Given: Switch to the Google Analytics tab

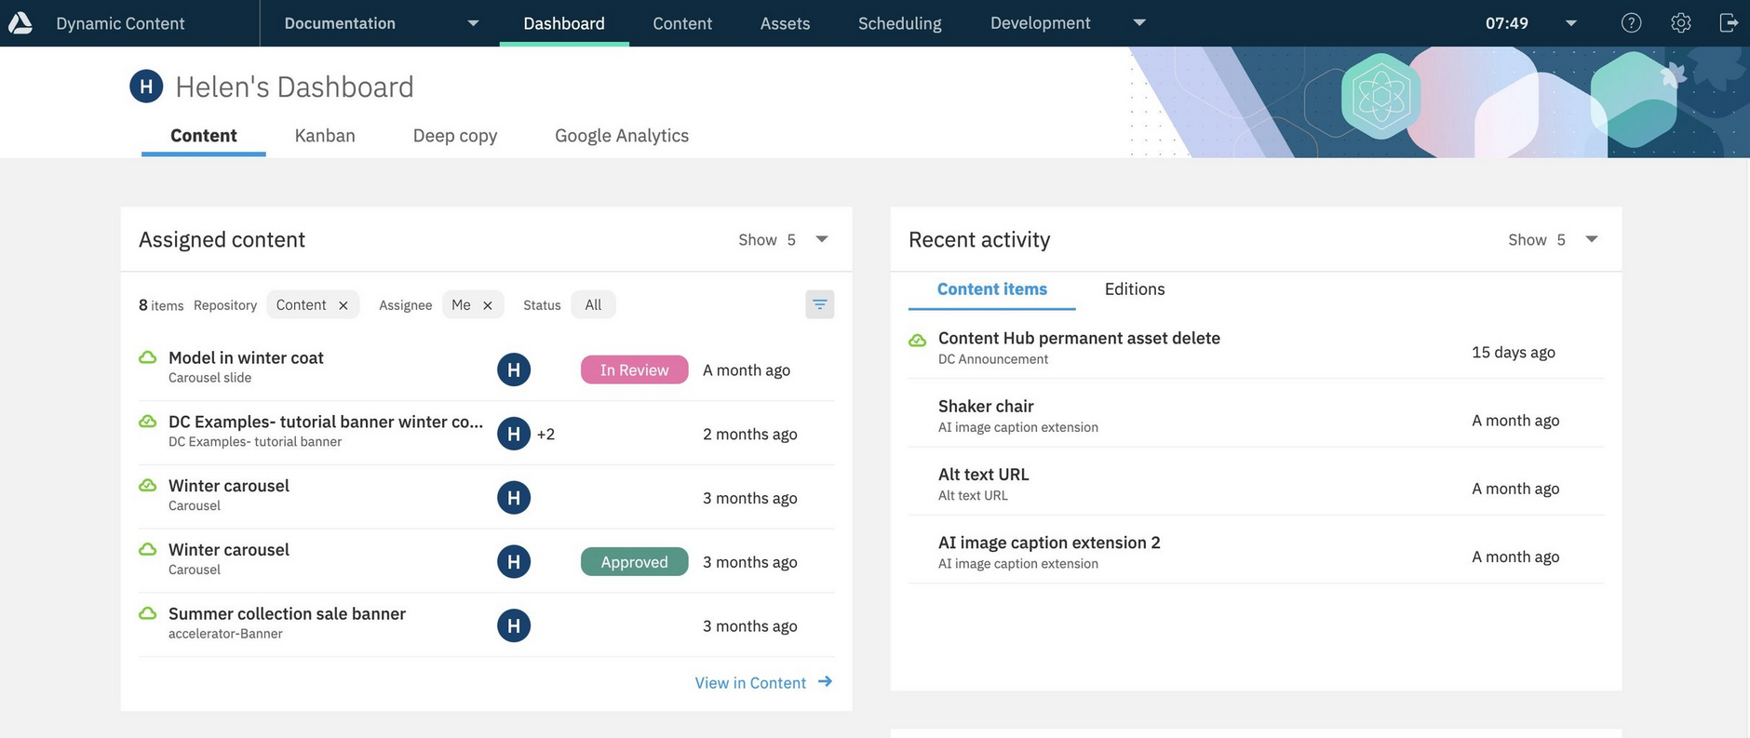Looking at the screenshot, I should tap(622, 136).
